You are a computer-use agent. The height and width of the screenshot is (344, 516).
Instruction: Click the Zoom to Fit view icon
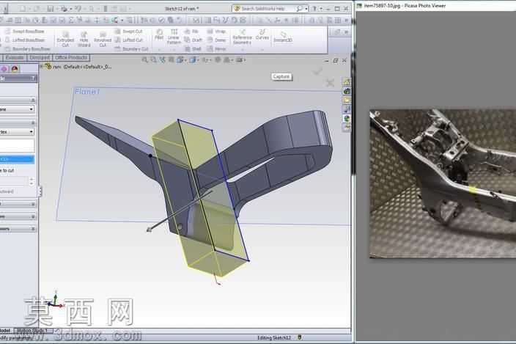(x=145, y=60)
